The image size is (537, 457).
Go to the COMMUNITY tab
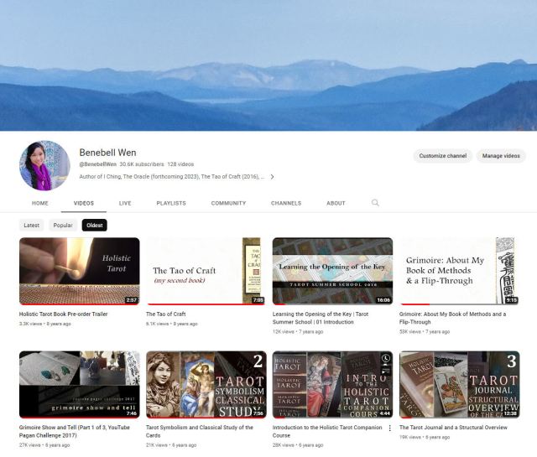click(228, 203)
